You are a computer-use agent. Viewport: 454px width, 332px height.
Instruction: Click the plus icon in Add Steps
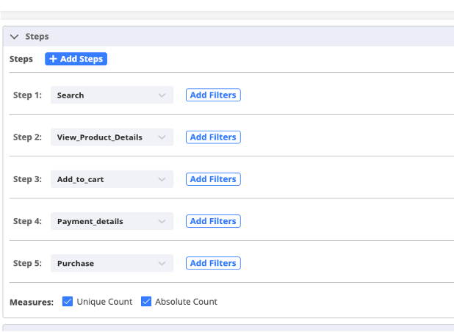click(x=53, y=59)
